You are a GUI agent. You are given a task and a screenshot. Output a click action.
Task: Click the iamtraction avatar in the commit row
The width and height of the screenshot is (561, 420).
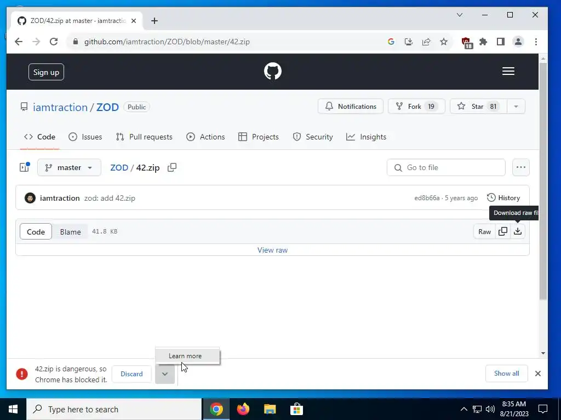tap(30, 198)
